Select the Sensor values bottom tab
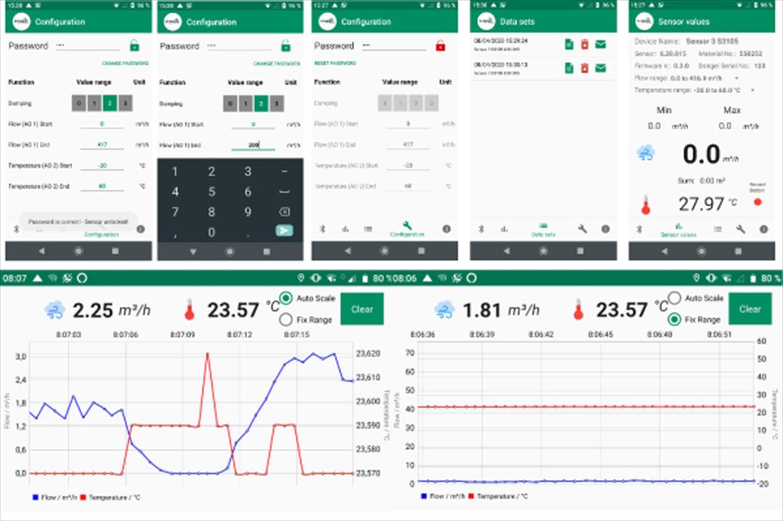The image size is (783, 521). (x=678, y=230)
